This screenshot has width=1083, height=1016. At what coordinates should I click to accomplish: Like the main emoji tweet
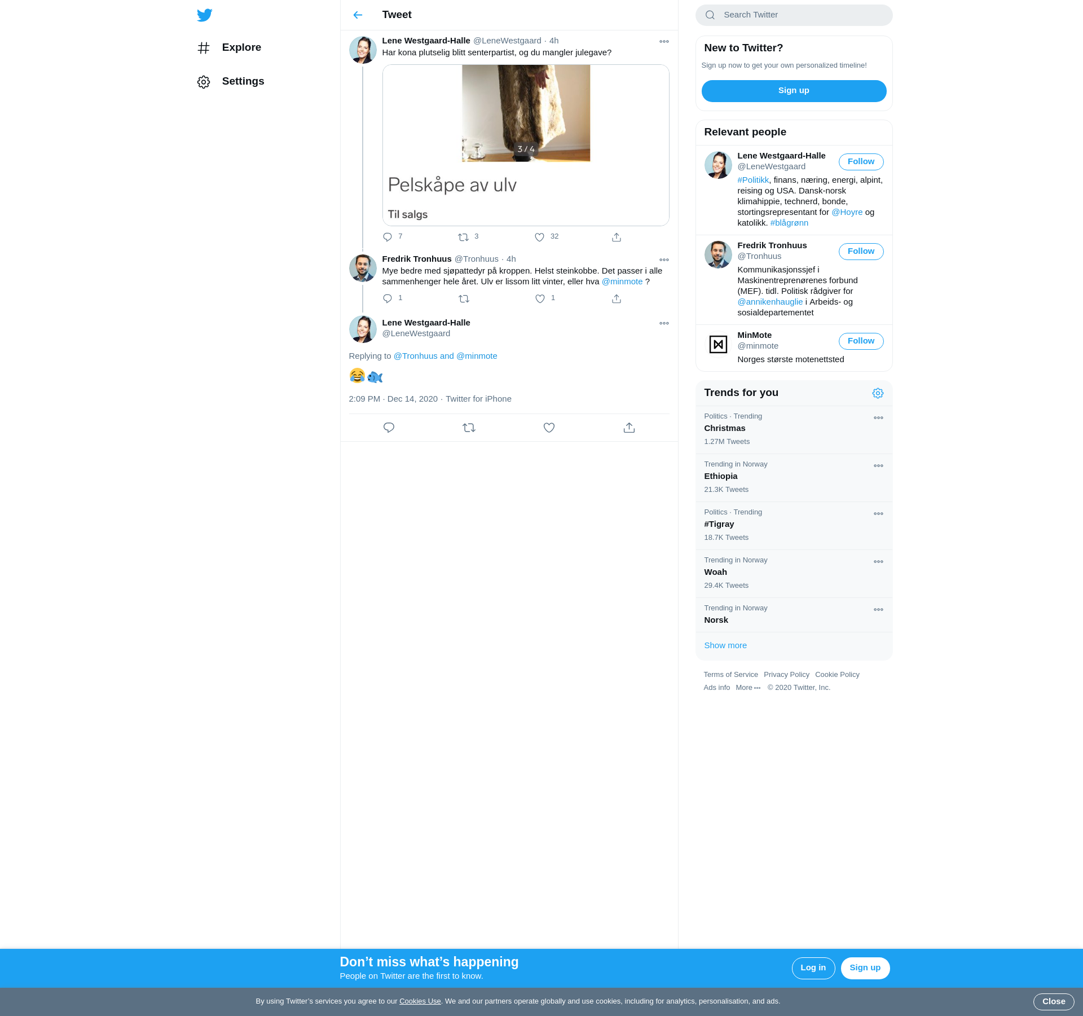click(x=549, y=428)
